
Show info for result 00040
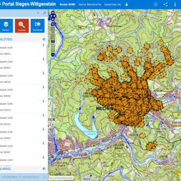pos(43,87)
